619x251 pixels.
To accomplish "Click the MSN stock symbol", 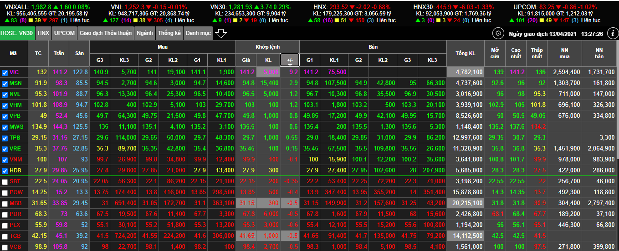I will (15, 83).
